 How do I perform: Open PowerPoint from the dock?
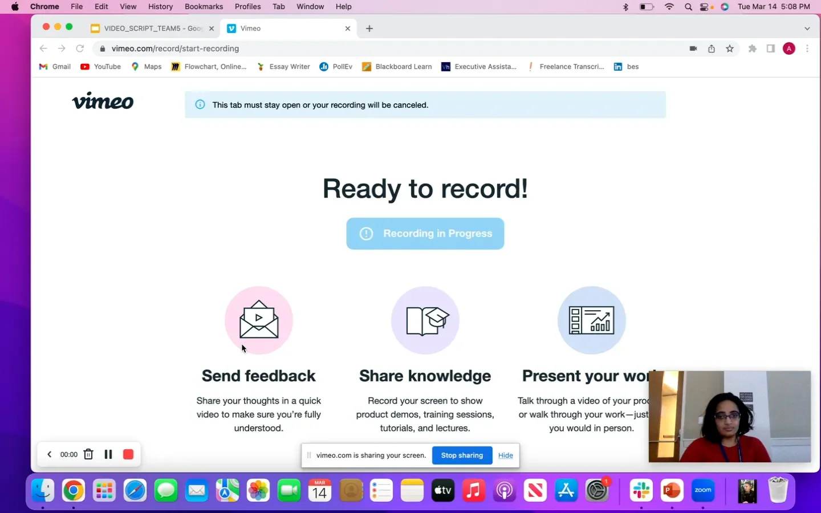click(x=672, y=490)
